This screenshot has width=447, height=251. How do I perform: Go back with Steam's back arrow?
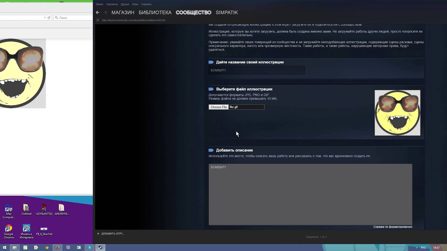tap(98, 13)
